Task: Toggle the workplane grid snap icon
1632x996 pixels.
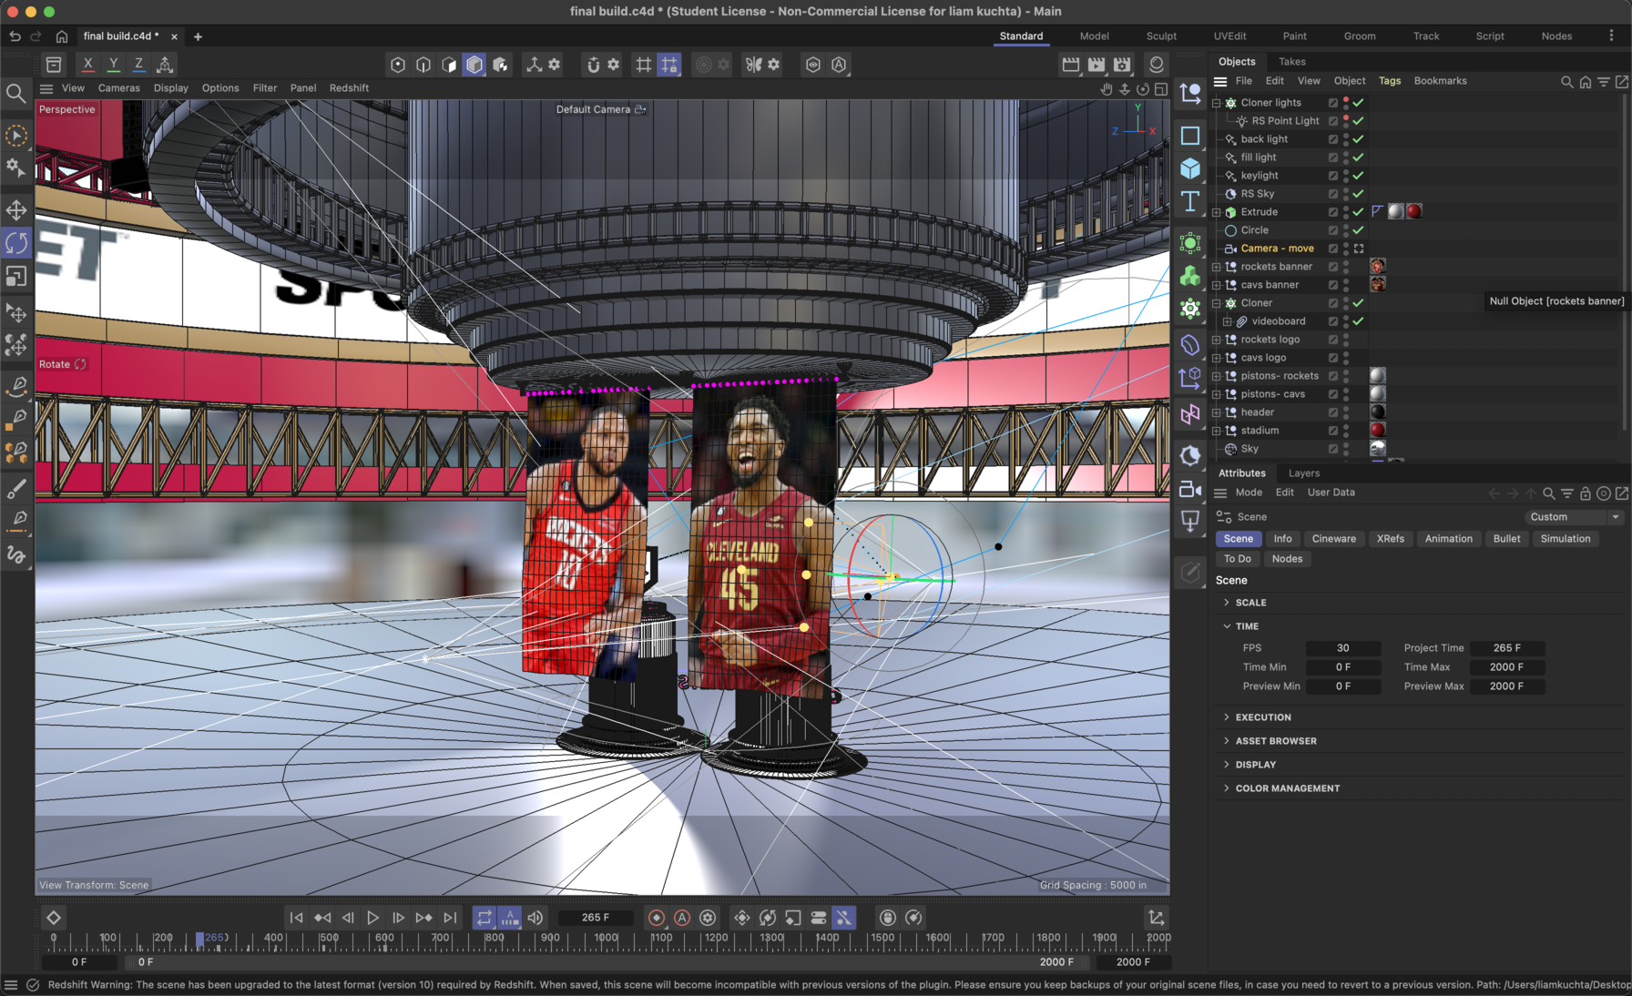Action: [x=669, y=64]
